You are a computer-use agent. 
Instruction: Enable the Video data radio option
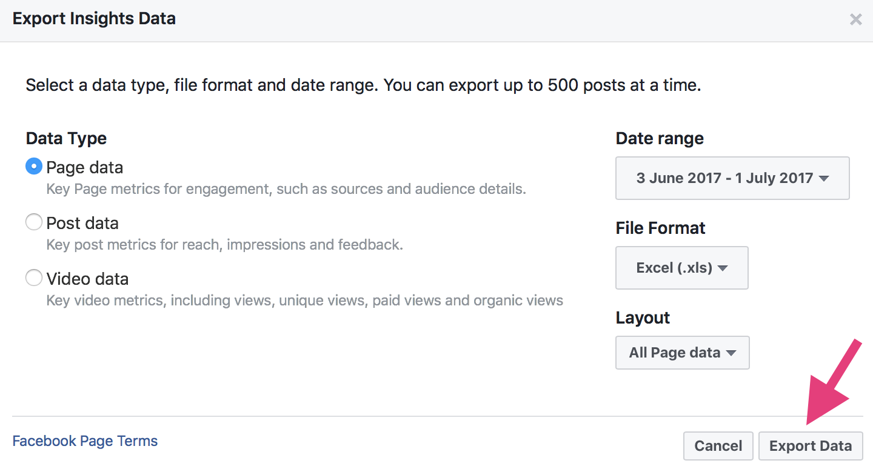34,279
